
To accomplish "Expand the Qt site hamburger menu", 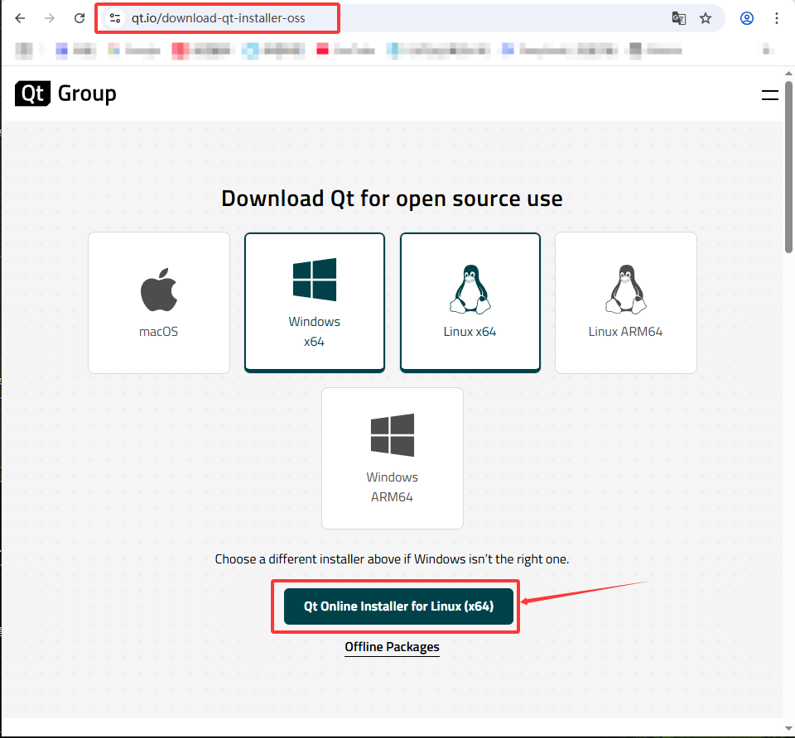I will [769, 94].
